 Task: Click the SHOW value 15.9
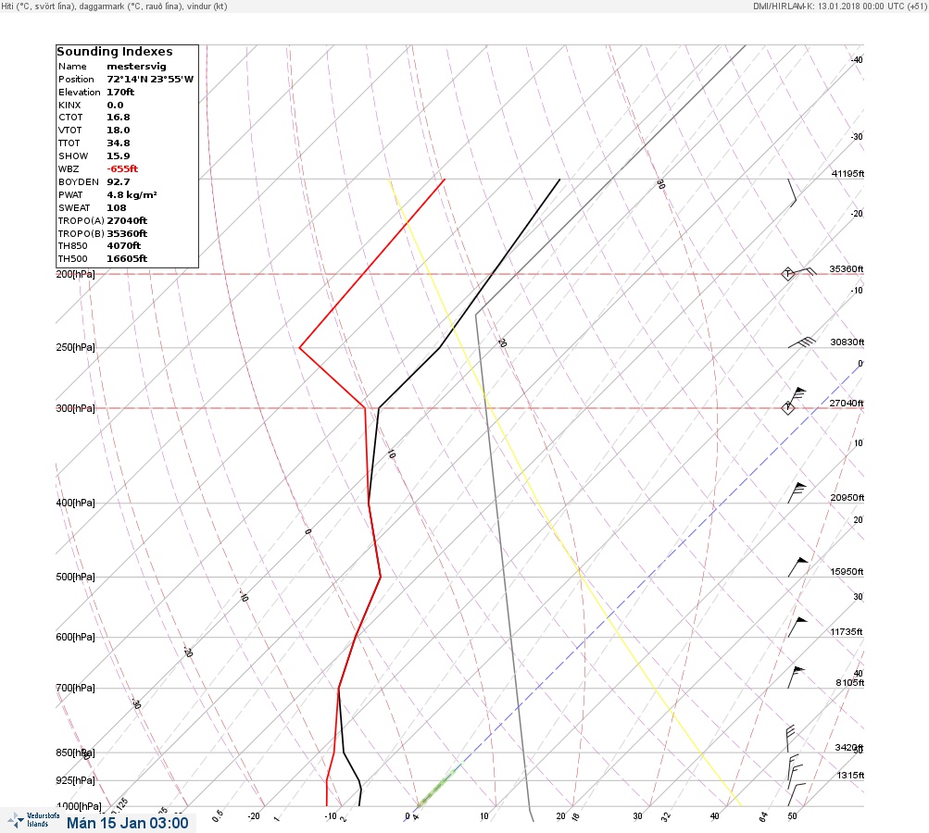click(x=118, y=156)
